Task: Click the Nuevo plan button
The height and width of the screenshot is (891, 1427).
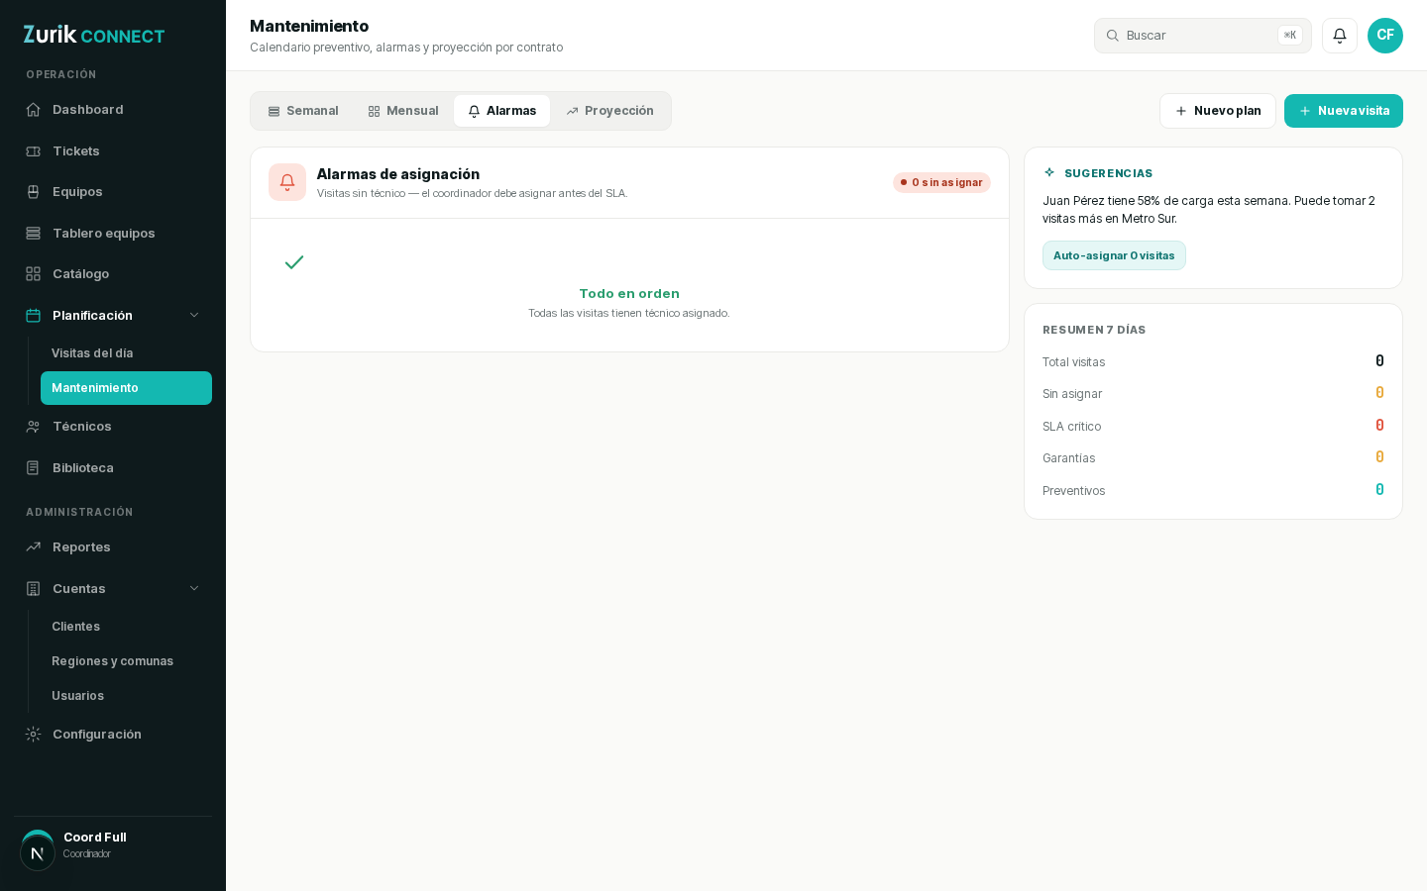Action: tap(1218, 111)
